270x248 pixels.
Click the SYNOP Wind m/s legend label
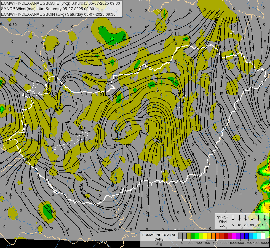coord(223,222)
